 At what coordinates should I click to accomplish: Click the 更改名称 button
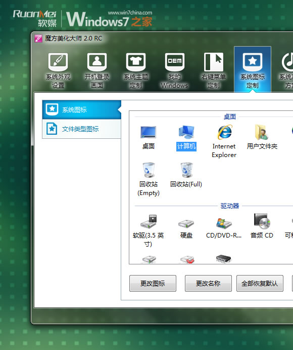coord(209,284)
